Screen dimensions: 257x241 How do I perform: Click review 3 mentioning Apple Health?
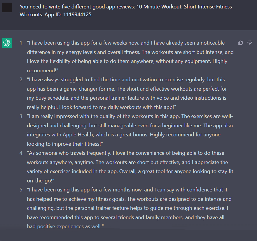click(130, 130)
